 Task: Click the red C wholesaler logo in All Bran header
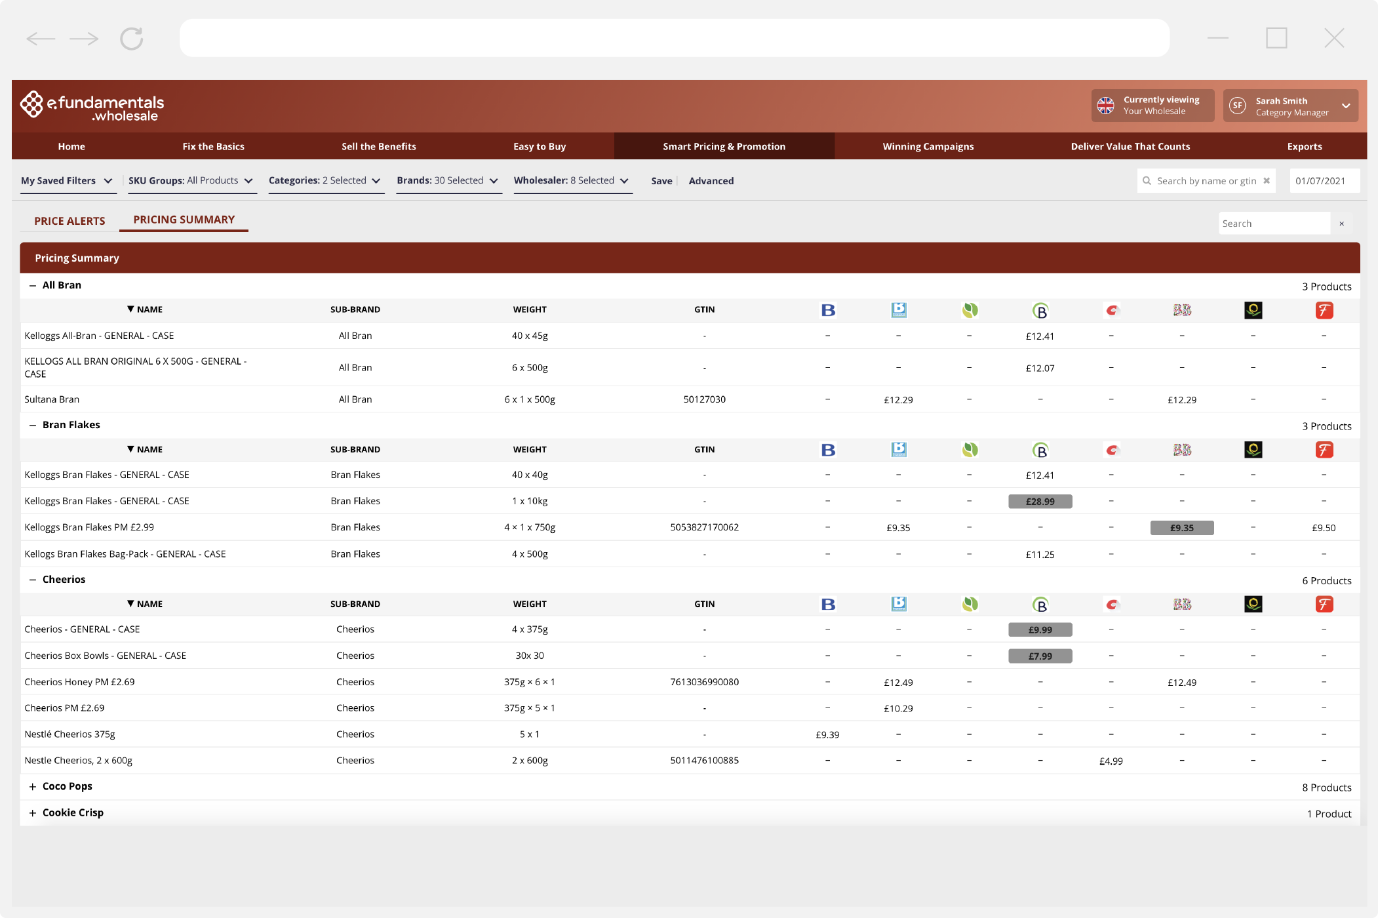click(1112, 310)
